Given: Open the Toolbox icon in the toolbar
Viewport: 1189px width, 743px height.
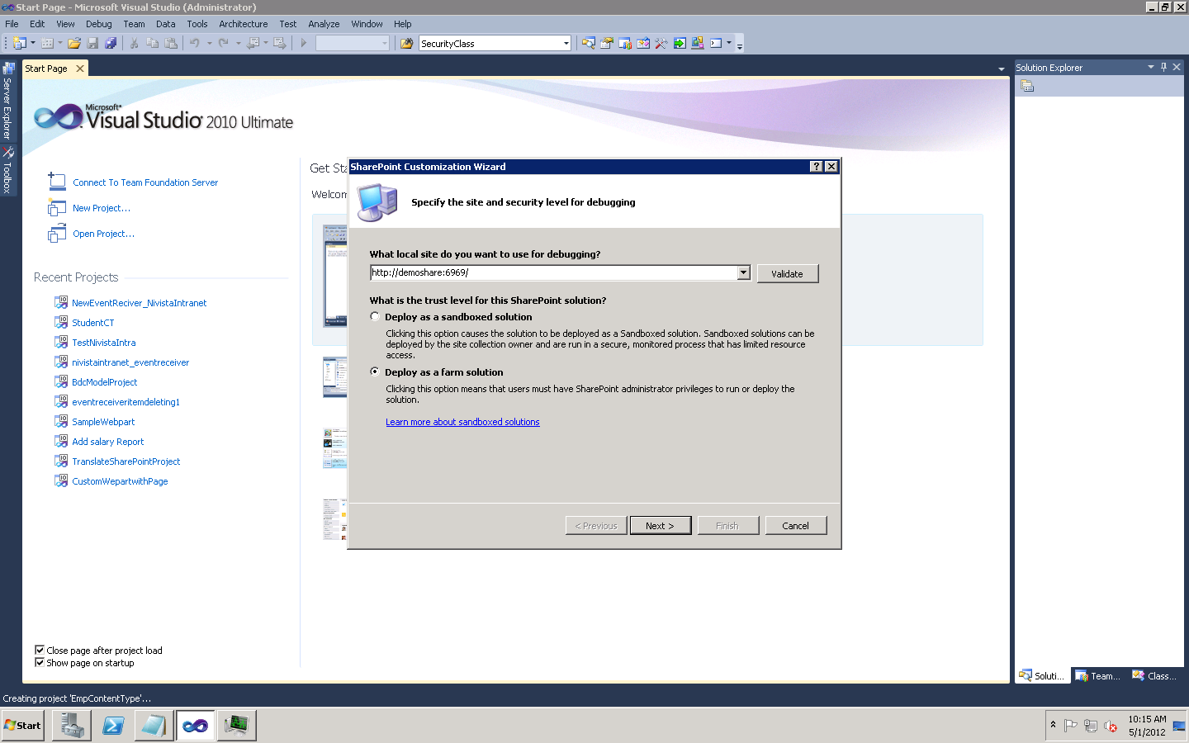Looking at the screenshot, I should point(661,43).
